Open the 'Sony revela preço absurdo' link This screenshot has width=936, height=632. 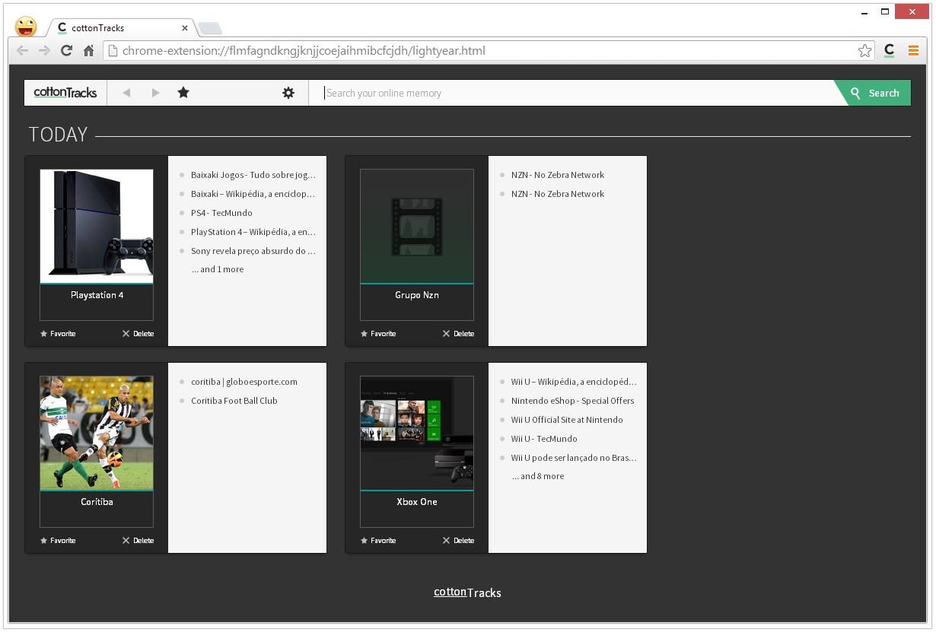[253, 251]
